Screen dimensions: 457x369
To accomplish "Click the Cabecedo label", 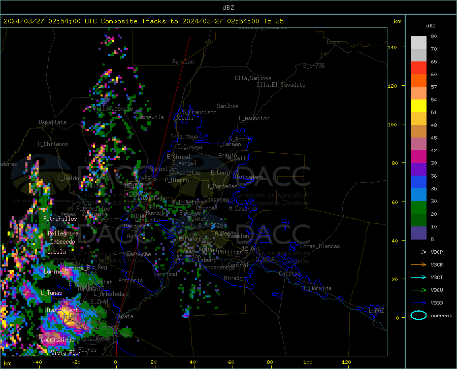I will click(62, 242).
